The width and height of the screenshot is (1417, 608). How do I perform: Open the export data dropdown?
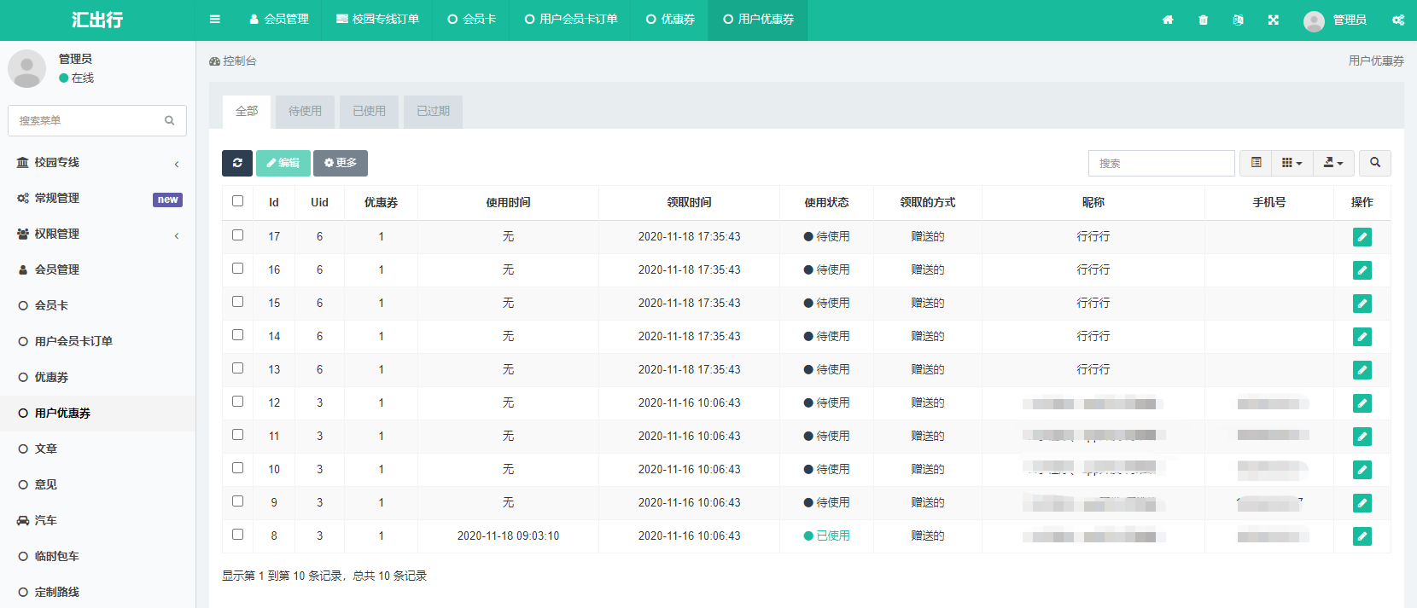coord(1333,163)
